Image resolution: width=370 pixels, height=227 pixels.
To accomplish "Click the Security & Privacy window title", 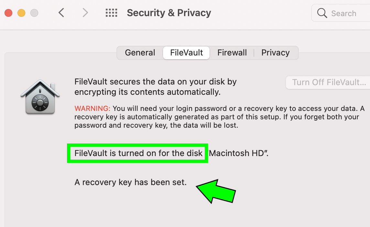I will pos(169,13).
